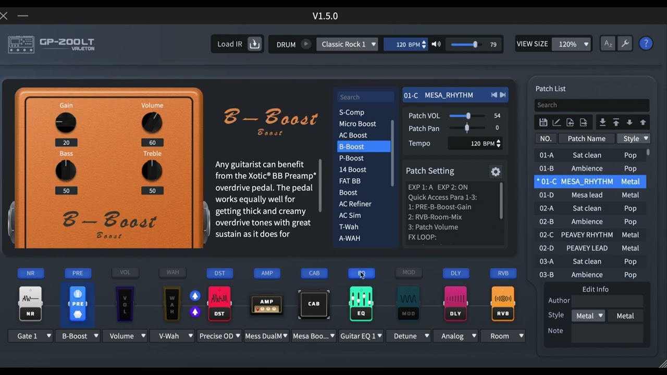Screen dimensions: 667x375
Task: Click the Patch Name column header
Action: (x=586, y=139)
